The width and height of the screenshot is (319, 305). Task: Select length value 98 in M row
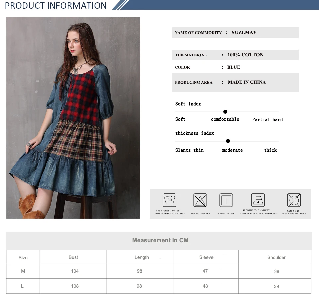[x=139, y=271]
